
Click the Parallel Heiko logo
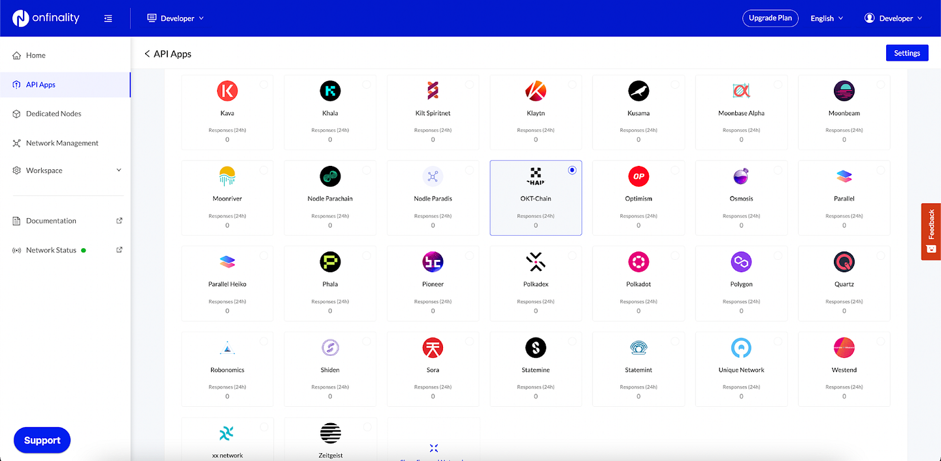tap(227, 262)
